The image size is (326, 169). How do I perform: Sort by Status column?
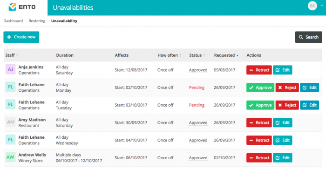tap(197, 55)
